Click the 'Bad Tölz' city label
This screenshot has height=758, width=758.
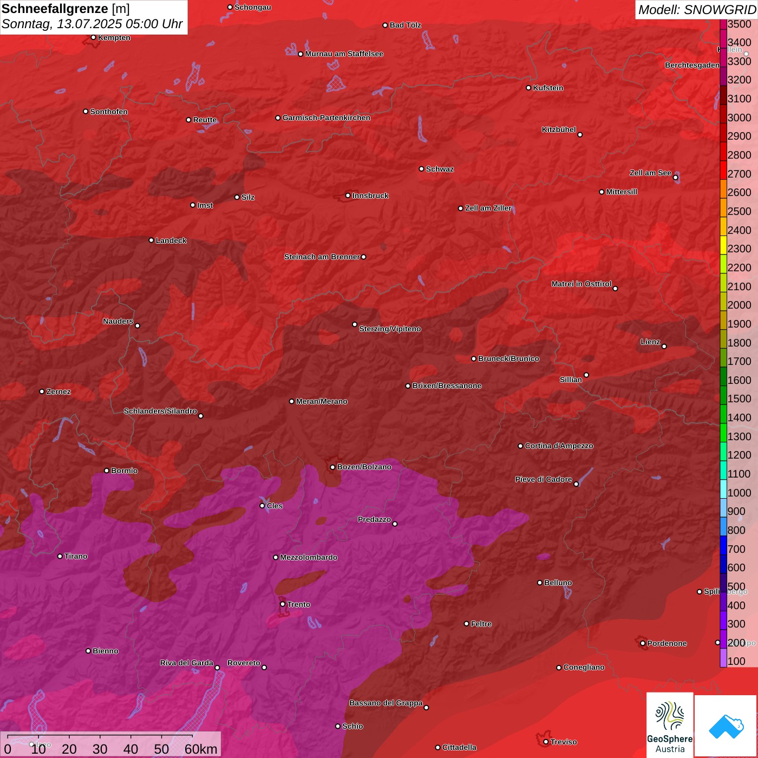click(405, 25)
